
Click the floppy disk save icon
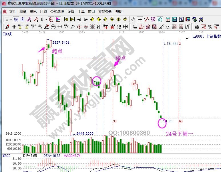point(188,20)
